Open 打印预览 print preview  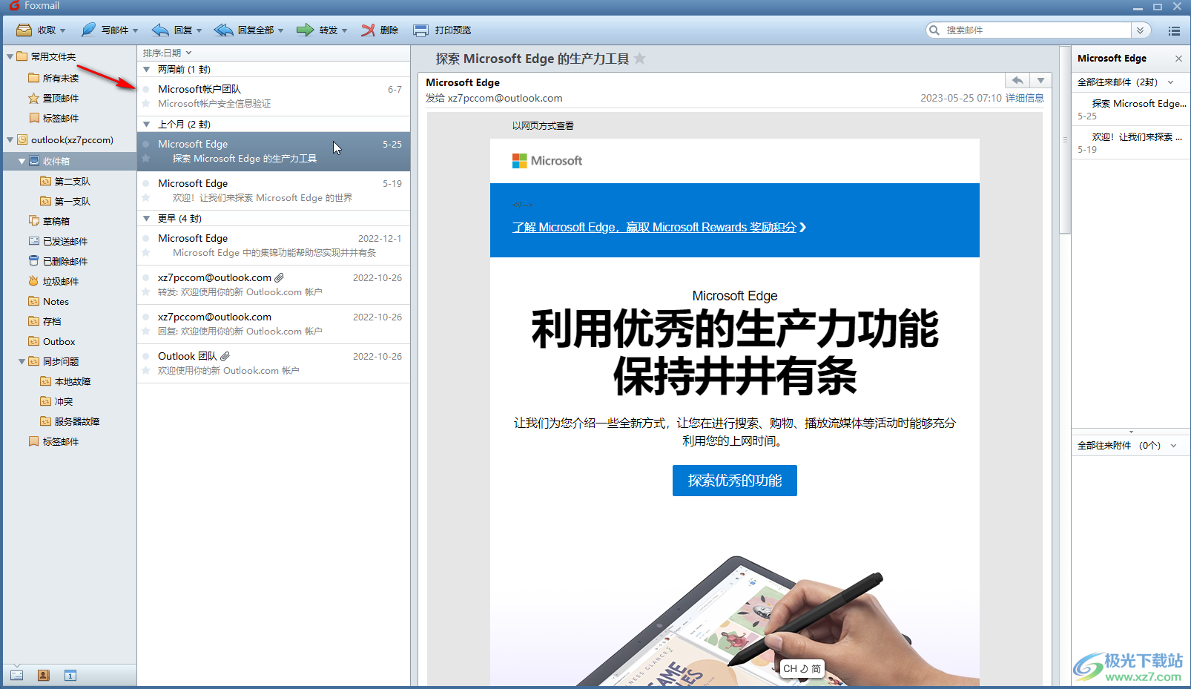click(442, 30)
